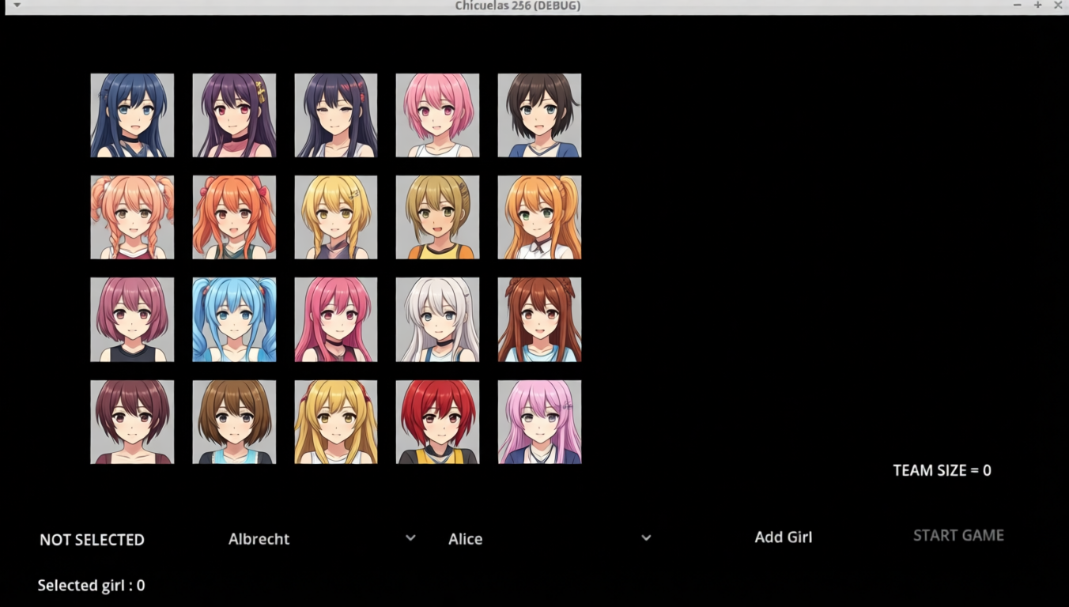The width and height of the screenshot is (1069, 607).
Task: Select the white-haired girl portrait
Action: pos(437,319)
